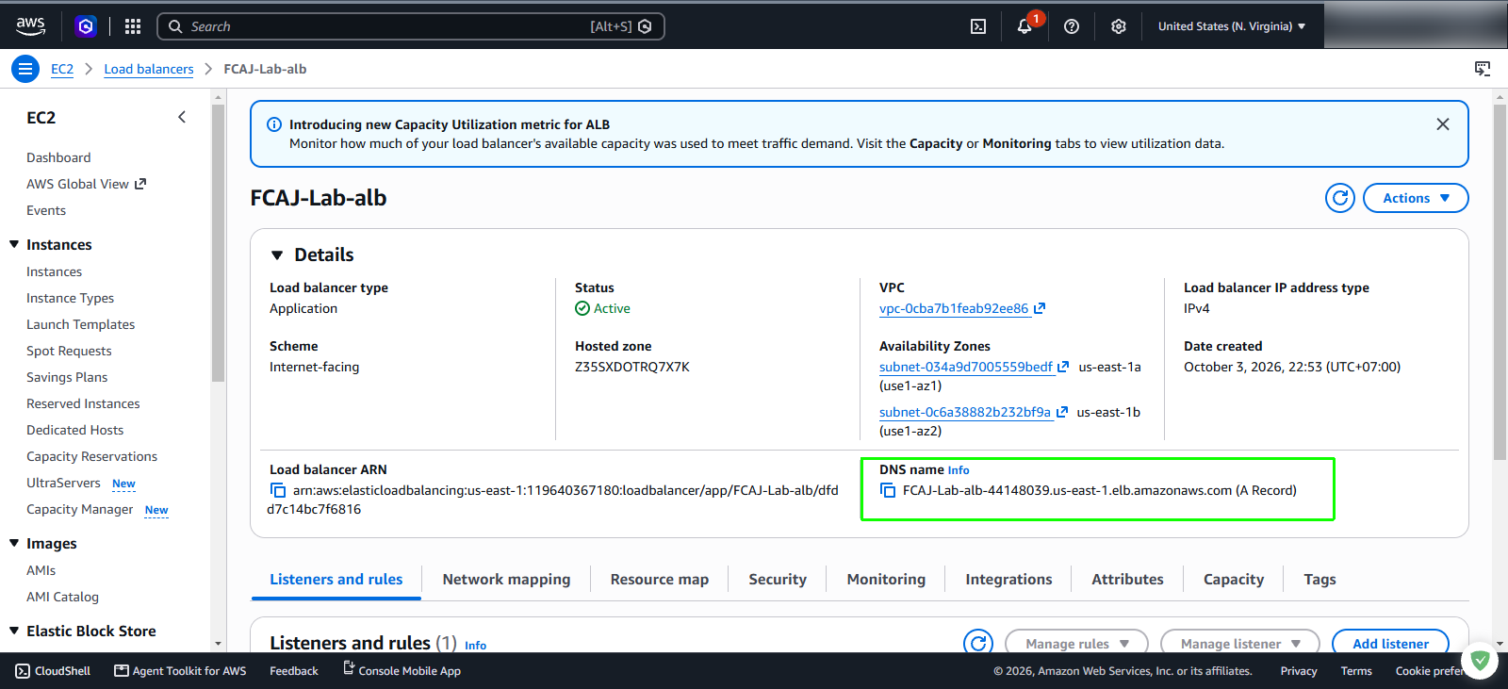Click the navigation pane scrollbar
The height and width of the screenshot is (689, 1508).
219,243
